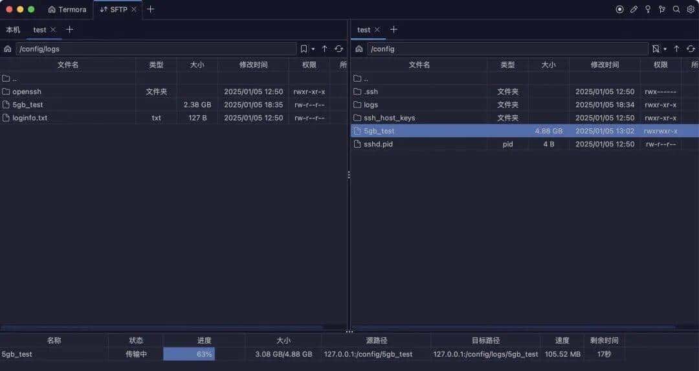Viewport: 699px width, 371px height.
Task: Sort left pane by 类型 column
Action: 156,65
